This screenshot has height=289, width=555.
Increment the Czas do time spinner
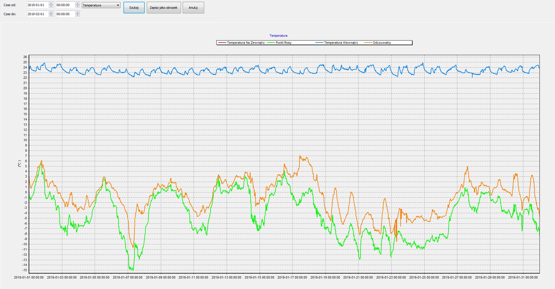click(77, 13)
